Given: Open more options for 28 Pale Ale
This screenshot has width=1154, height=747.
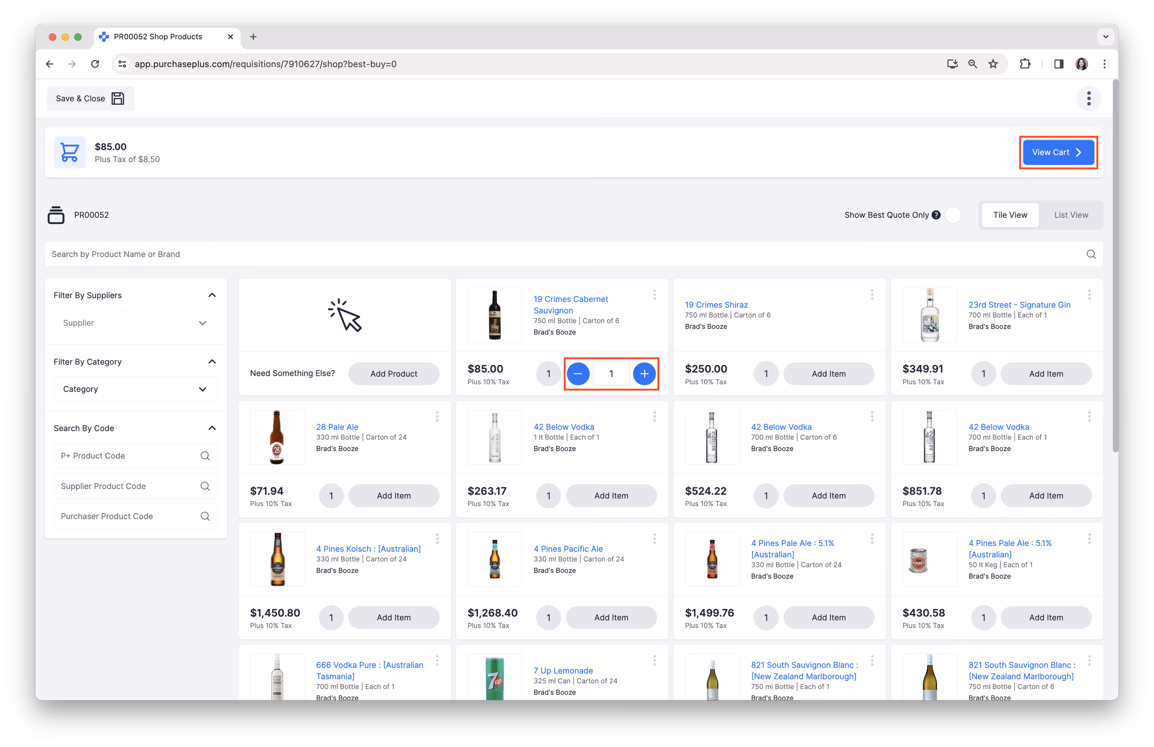Looking at the screenshot, I should click(x=437, y=417).
